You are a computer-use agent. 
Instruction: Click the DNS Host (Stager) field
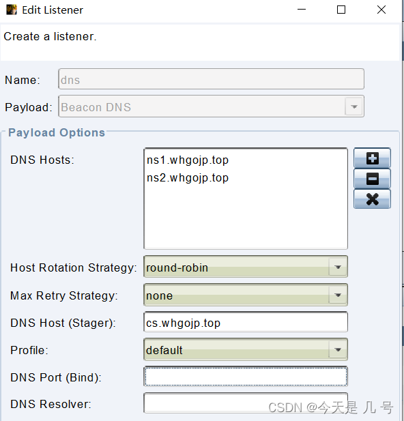point(246,321)
